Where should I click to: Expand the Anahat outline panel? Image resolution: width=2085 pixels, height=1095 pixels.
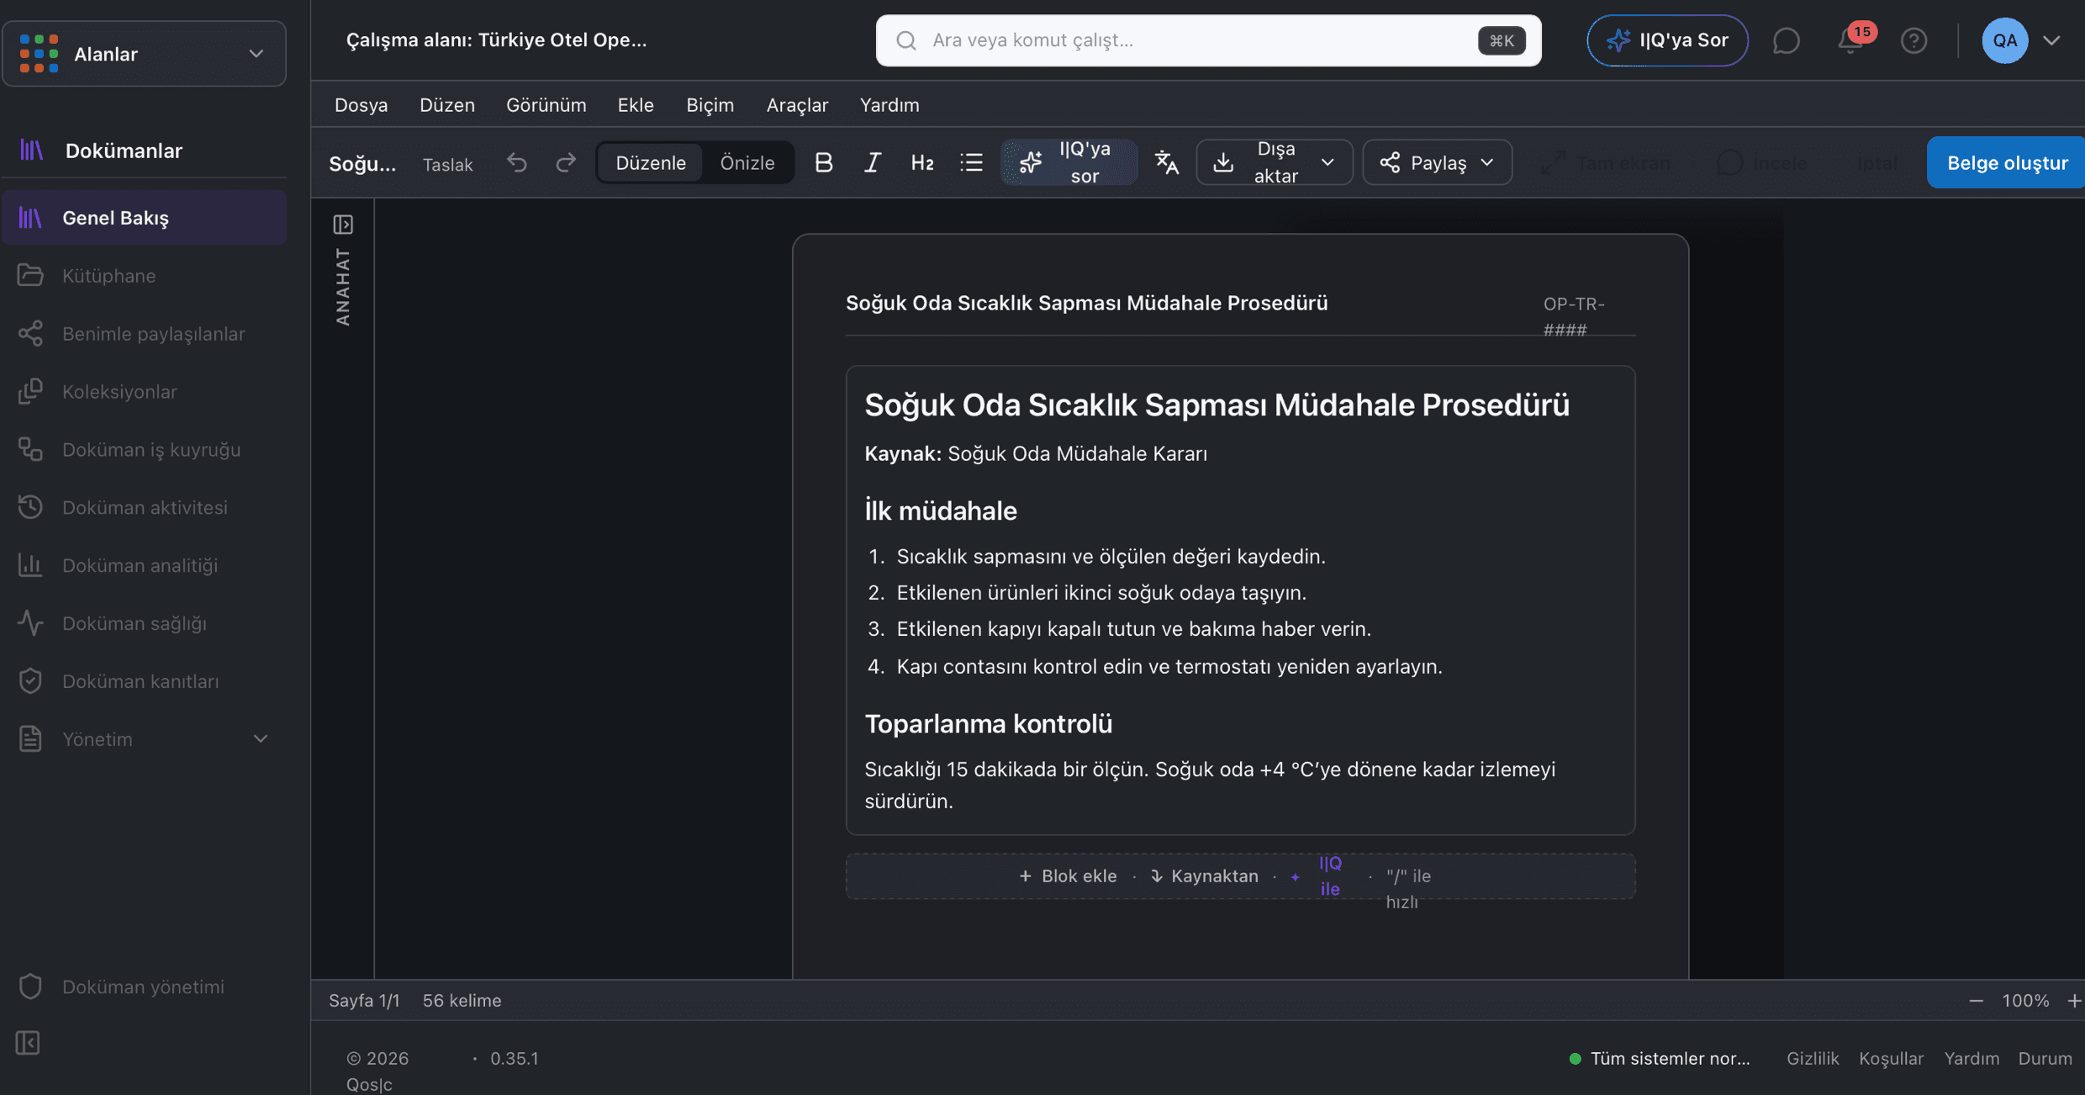tap(343, 225)
